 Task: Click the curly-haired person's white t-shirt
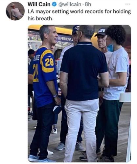(x=116, y=73)
